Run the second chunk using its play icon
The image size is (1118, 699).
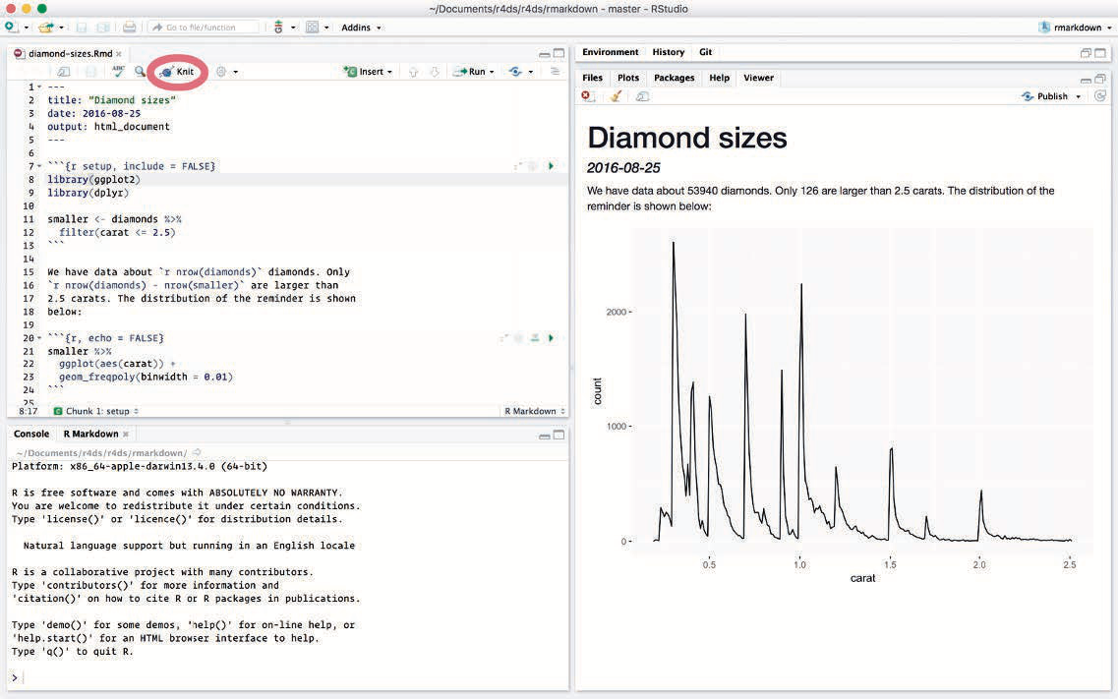(x=551, y=338)
